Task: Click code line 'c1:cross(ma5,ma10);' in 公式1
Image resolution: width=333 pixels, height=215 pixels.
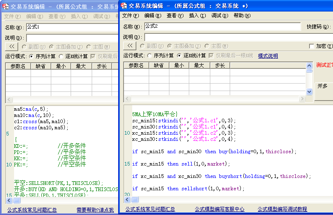Action: point(41,122)
